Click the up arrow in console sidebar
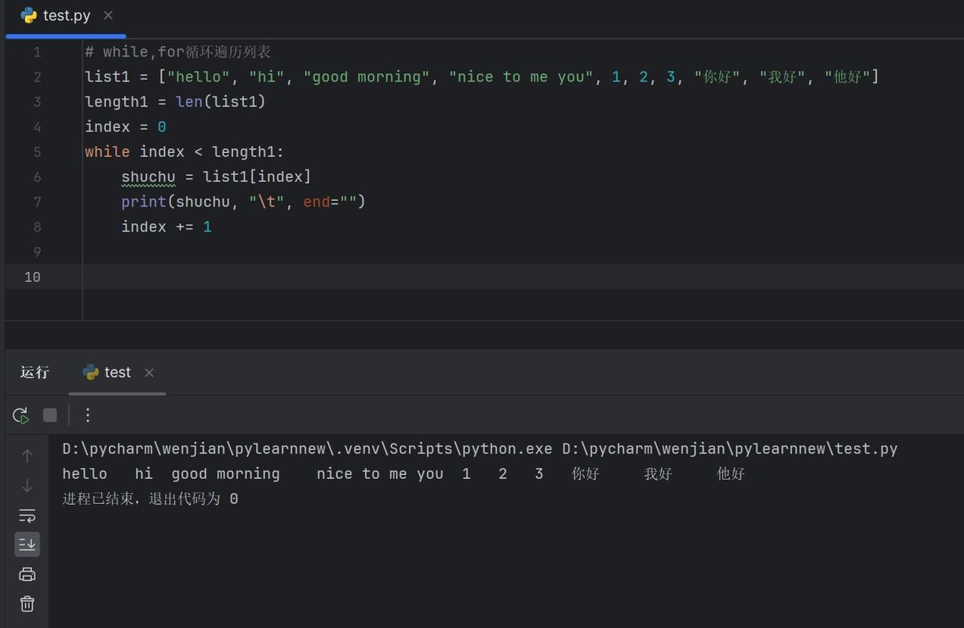 [x=27, y=456]
